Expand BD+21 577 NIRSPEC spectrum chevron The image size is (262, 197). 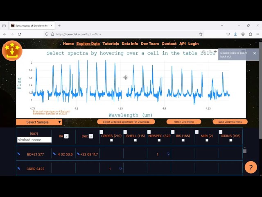coord(168,154)
